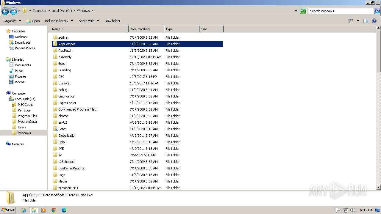This screenshot has height=214, width=381.
Task: Open the Share with dropdown
Action: pyautogui.click(x=89, y=21)
